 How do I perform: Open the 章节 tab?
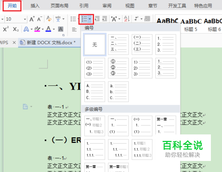153,6
